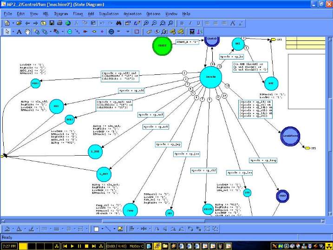
Task: Click the Zoom in magnifier icon
Action: click(146, 23)
